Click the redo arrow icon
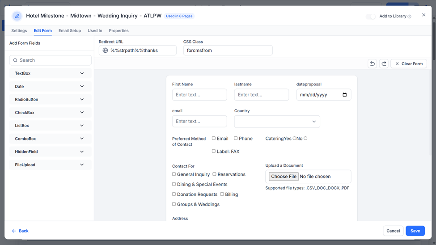 tap(384, 63)
